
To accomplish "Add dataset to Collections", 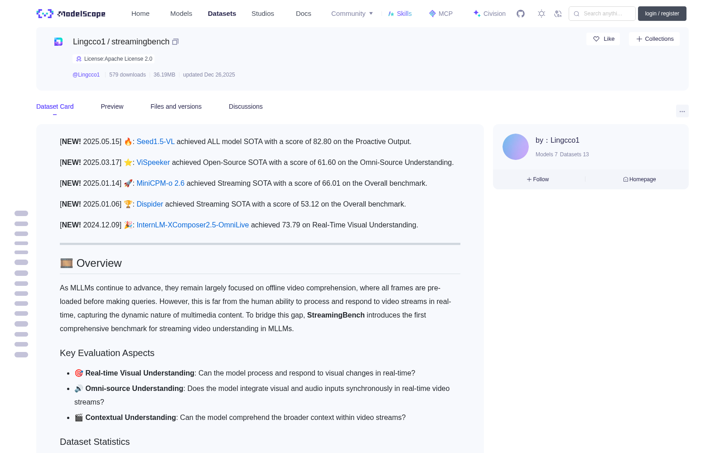I will click(654, 39).
